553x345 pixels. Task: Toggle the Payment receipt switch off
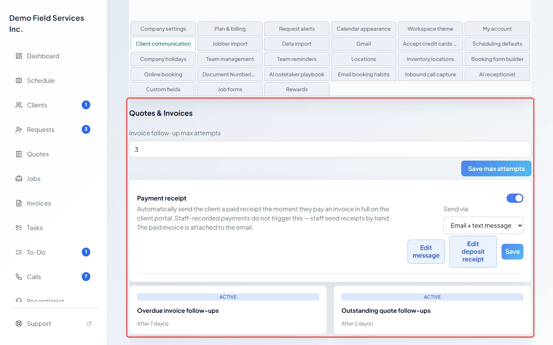click(x=515, y=198)
